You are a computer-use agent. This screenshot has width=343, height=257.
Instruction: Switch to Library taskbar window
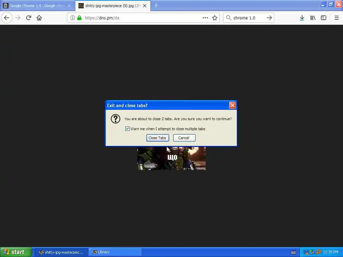tap(116, 252)
